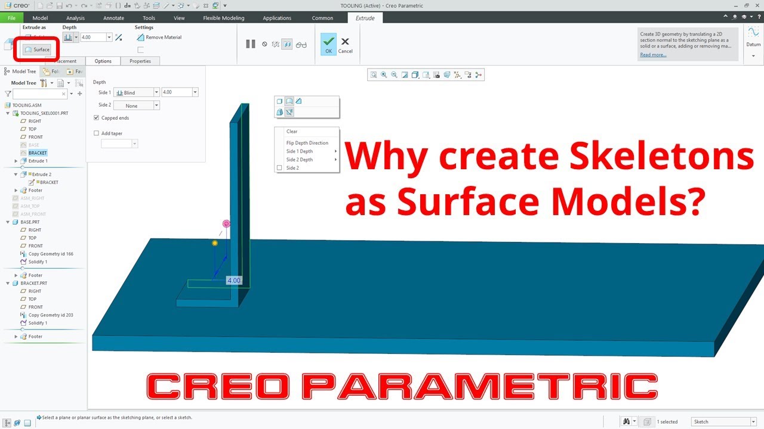Click the plus icon beside tree search

pyautogui.click(x=79, y=94)
